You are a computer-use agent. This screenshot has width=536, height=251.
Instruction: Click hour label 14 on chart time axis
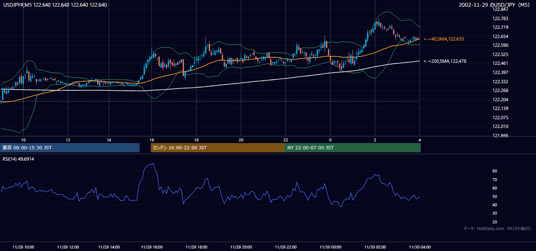(109, 140)
